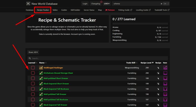Viewport: 196px width, 107px height.
Task: View recipe icon for Well-polished Tall Bookcase
Action: (158, 99)
